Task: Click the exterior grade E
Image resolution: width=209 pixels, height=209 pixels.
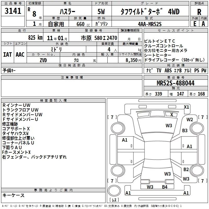Action: pos(195,24)
